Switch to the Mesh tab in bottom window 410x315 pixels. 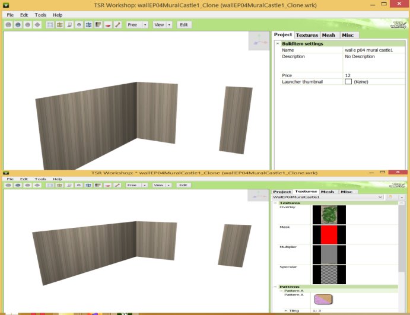(328, 192)
